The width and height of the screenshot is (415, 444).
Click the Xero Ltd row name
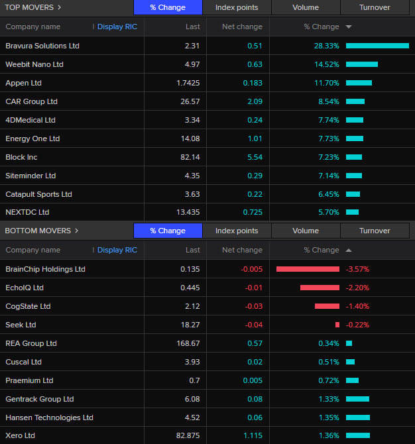point(20,435)
